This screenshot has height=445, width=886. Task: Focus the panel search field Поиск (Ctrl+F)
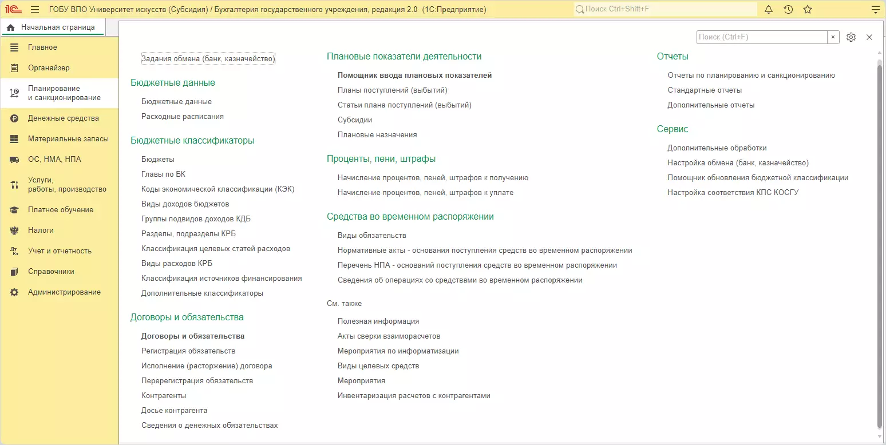click(x=762, y=37)
